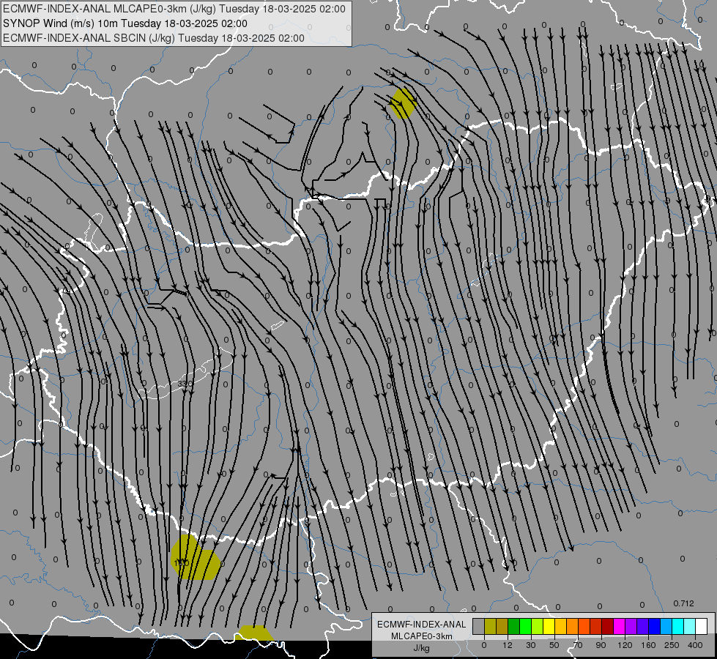The width and height of the screenshot is (717, 659).
Task: Click the legend tick label 70
Action: pyautogui.click(x=578, y=645)
